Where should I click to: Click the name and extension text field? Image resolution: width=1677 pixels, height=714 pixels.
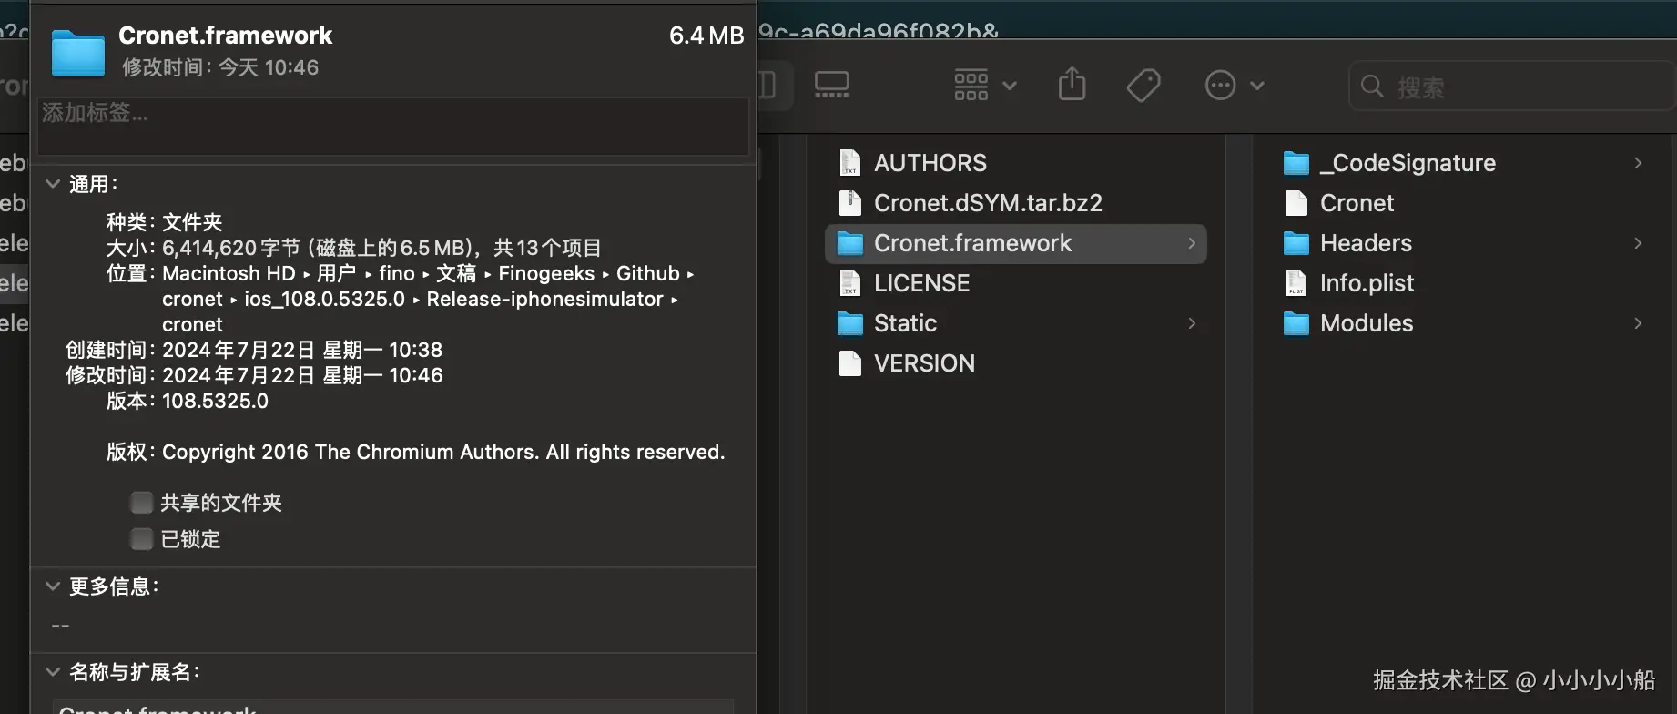pyautogui.click(x=393, y=707)
